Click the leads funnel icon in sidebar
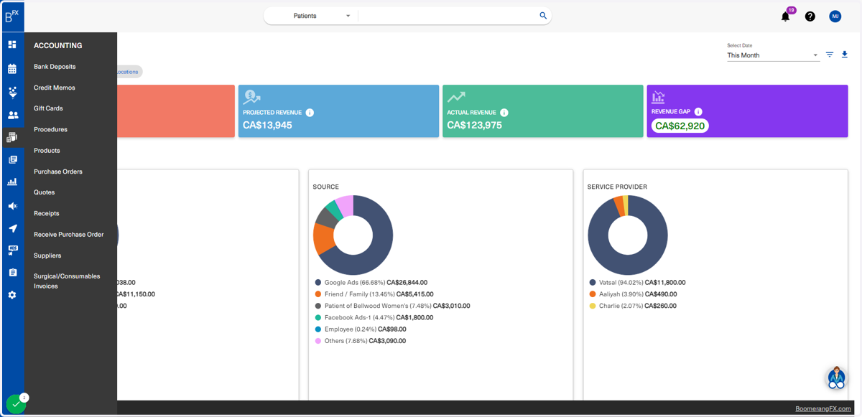This screenshot has height=417, width=862. click(x=12, y=92)
